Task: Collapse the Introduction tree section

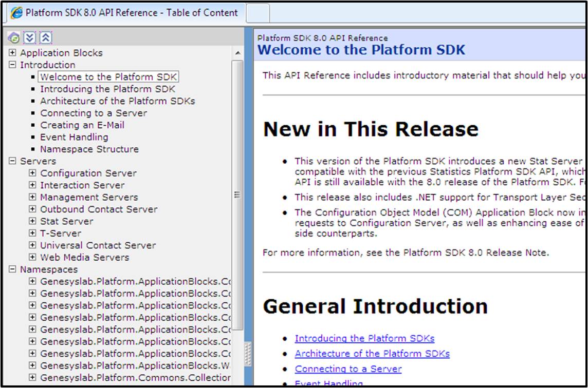Action: [x=12, y=65]
